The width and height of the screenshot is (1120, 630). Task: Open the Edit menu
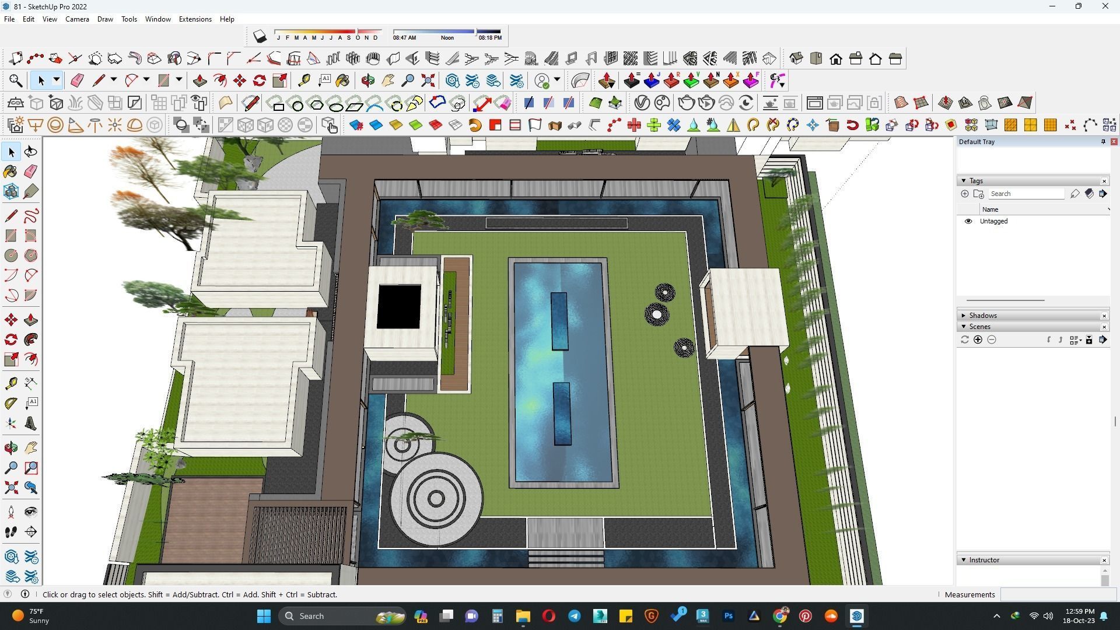coord(28,19)
